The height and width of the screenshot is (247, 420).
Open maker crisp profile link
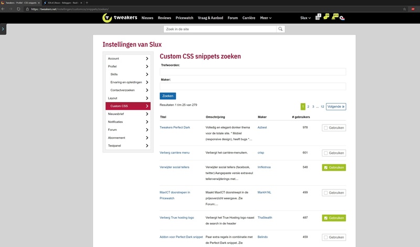[x=261, y=153]
